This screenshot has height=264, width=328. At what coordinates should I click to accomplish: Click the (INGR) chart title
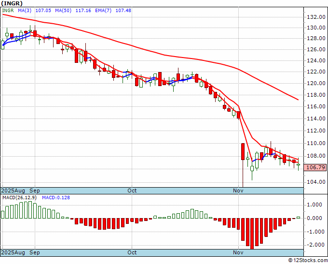coord(12,3)
